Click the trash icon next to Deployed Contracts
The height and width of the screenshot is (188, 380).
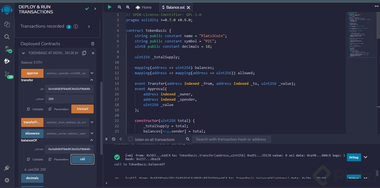click(x=93, y=44)
